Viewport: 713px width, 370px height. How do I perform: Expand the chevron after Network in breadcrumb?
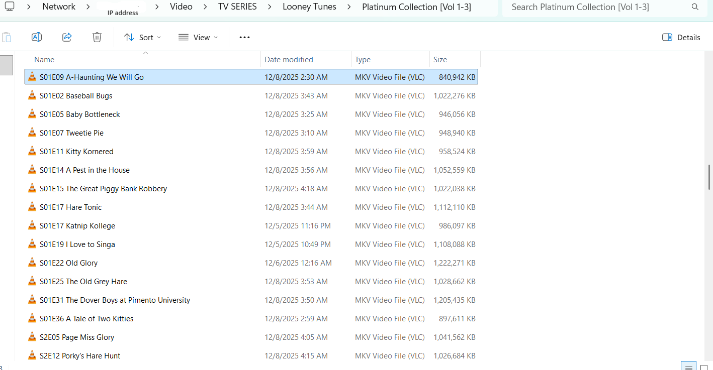click(x=87, y=7)
